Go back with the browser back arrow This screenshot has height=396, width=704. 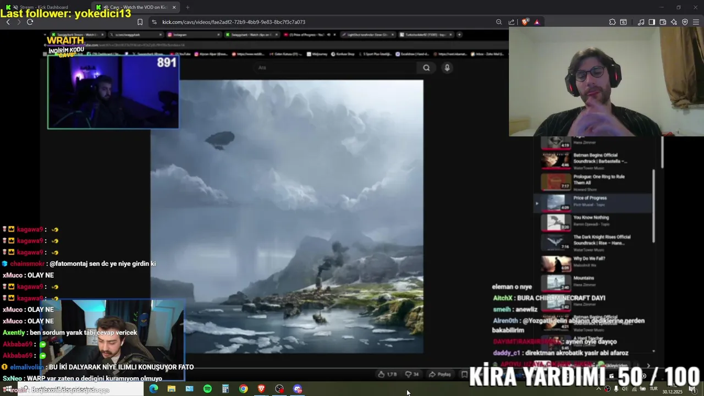click(8, 22)
